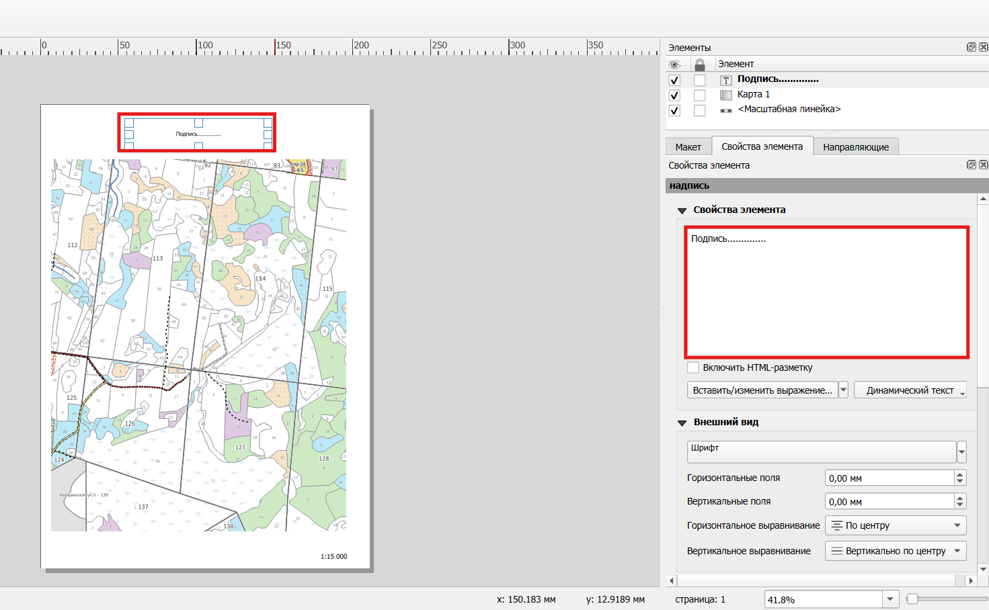
Task: Open Горизонтальное выравнивание dropdown По центру
Action: (x=896, y=525)
